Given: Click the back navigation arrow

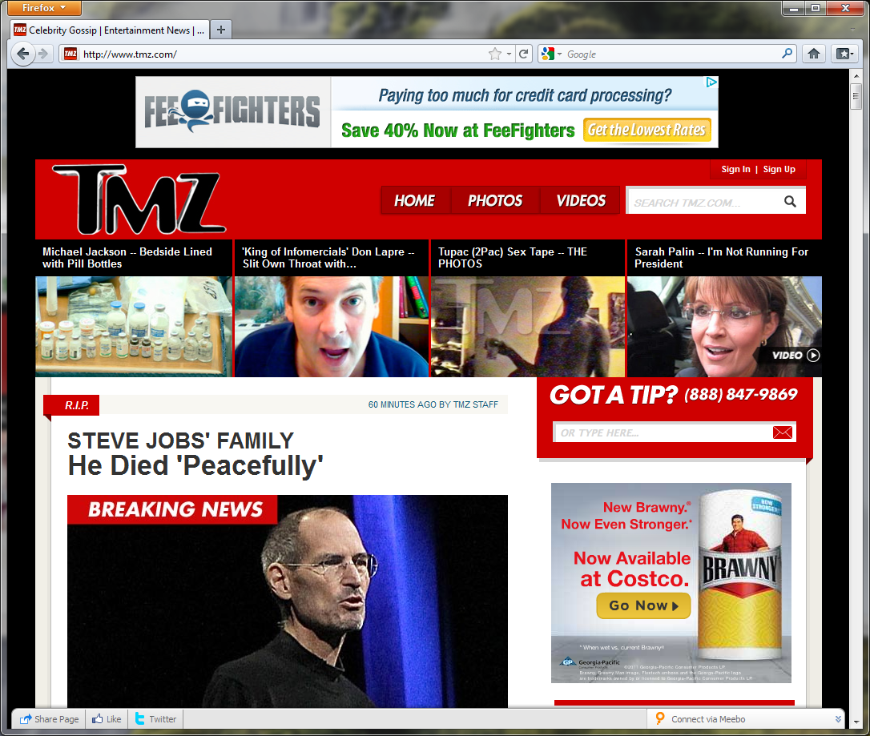Looking at the screenshot, I should 22,54.
